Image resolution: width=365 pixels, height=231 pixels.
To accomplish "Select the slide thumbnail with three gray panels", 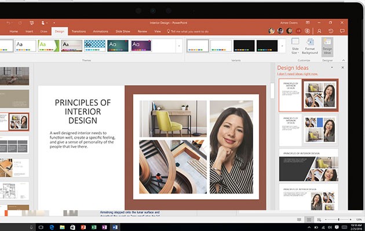I will point(14,145).
